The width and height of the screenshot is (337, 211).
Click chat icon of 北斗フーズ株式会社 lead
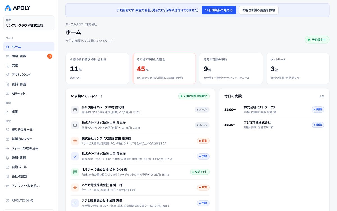(x=75, y=172)
